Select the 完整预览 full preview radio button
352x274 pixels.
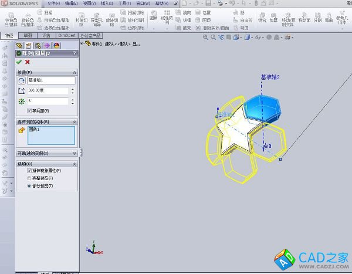[x=29, y=178]
